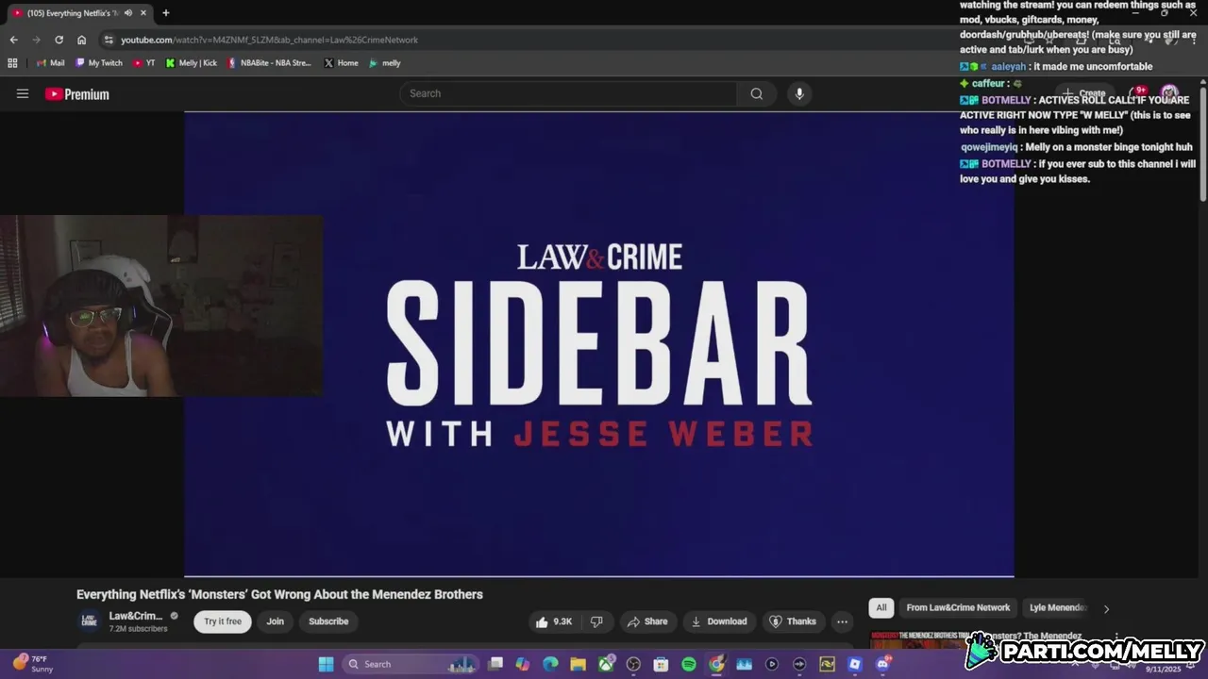
Task: Open the YT bookmark
Action: [143, 63]
